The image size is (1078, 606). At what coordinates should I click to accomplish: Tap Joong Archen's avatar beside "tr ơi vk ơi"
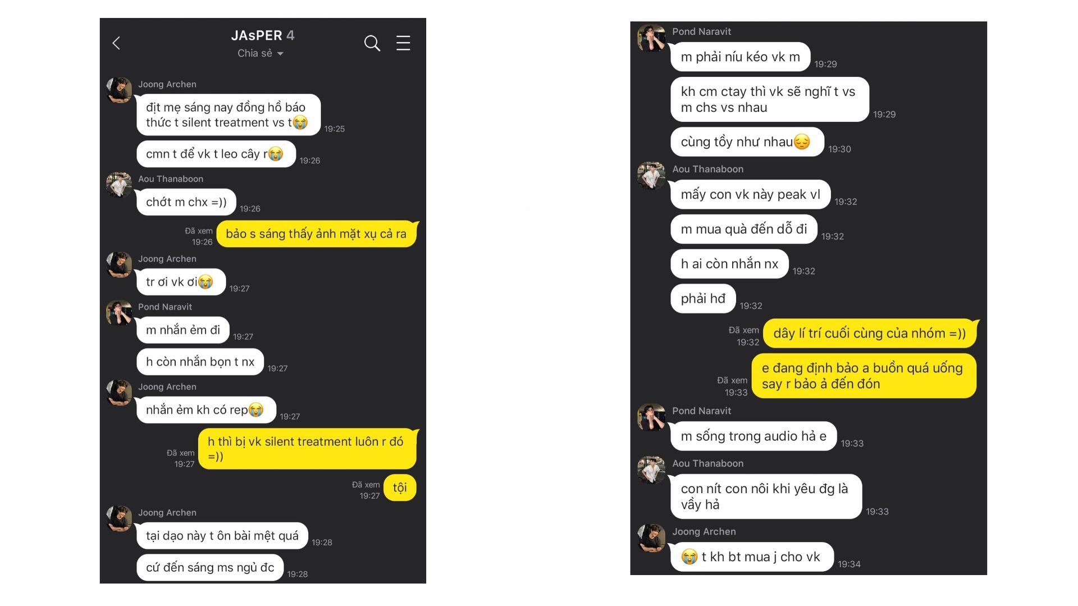[120, 265]
